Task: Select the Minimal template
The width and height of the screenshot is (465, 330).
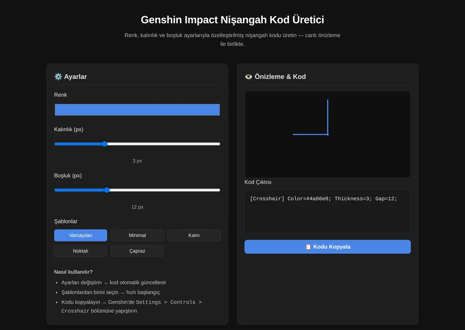Action: (x=137, y=235)
